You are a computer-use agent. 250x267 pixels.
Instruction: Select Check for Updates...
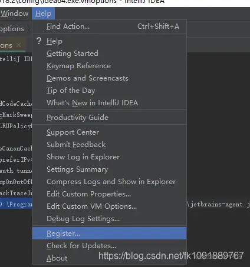tap(109, 246)
